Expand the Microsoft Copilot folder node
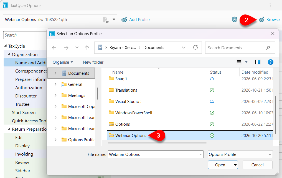Image resolution: width=282 pixels, height=178 pixels. (x=55, y=107)
